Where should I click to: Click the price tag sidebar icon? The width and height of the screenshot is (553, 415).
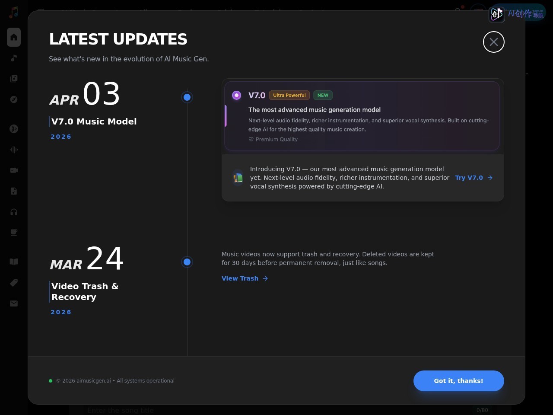14,282
